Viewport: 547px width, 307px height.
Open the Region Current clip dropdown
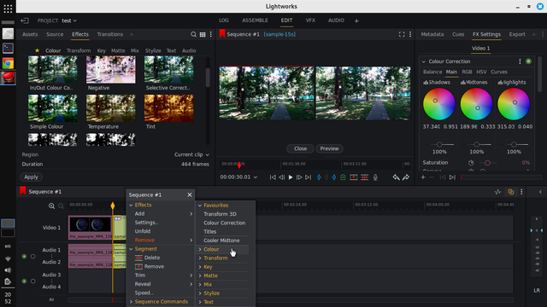[191, 154]
